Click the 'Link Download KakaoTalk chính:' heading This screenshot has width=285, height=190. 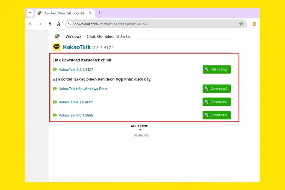click(x=82, y=60)
